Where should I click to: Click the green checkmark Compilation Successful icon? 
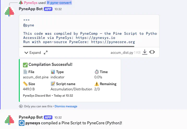click(x=25, y=64)
